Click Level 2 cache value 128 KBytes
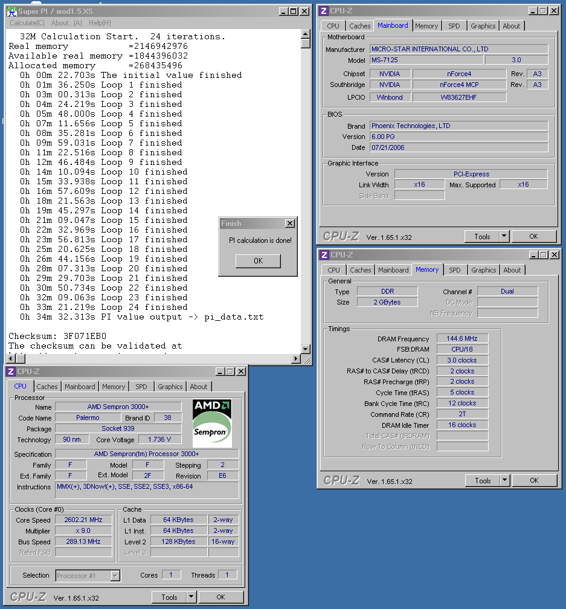566x609 pixels. [179, 541]
